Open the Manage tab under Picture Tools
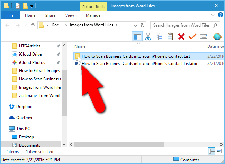 click(x=93, y=15)
